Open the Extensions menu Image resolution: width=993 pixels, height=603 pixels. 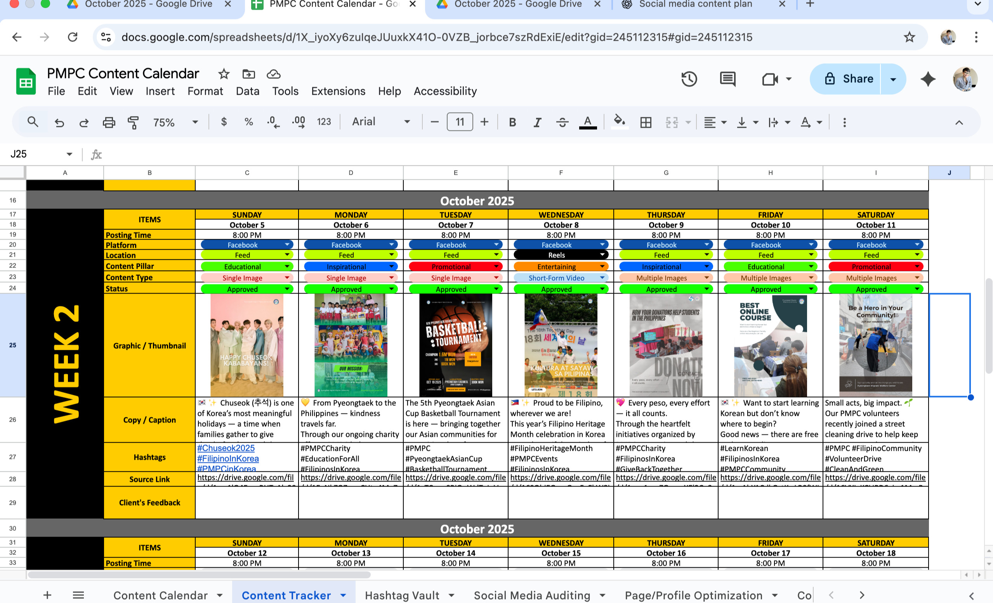coord(338,91)
